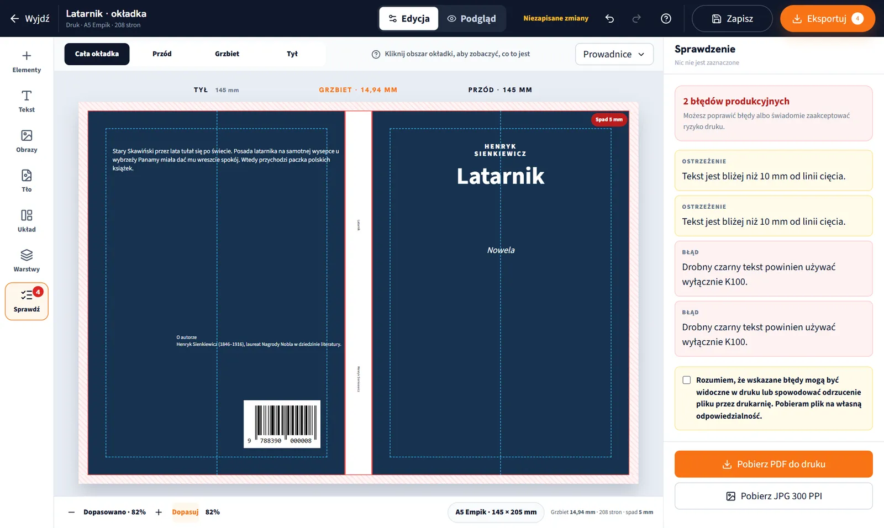Zoom out with the minus icon
The width and height of the screenshot is (884, 528).
(71, 512)
